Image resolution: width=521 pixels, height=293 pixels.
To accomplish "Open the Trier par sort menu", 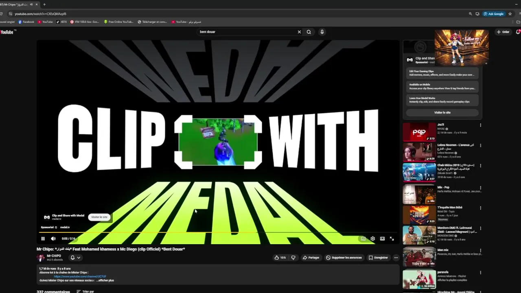I will coord(85,291).
